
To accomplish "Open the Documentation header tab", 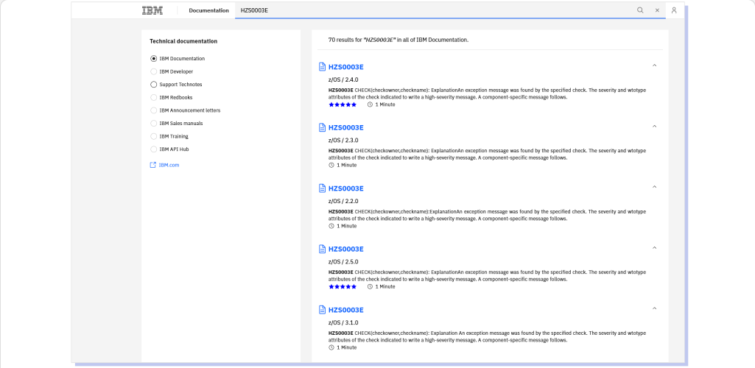I will coord(208,10).
